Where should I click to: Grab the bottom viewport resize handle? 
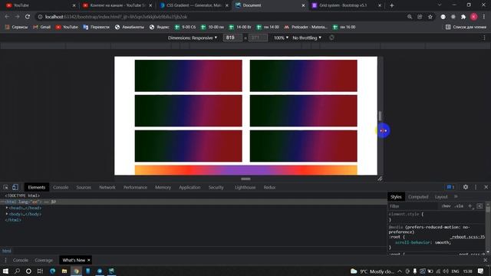(245, 179)
